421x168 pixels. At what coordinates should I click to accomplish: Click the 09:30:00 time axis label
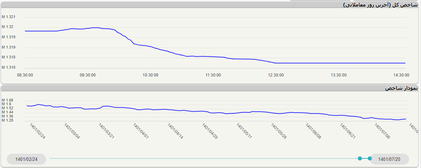(88, 75)
